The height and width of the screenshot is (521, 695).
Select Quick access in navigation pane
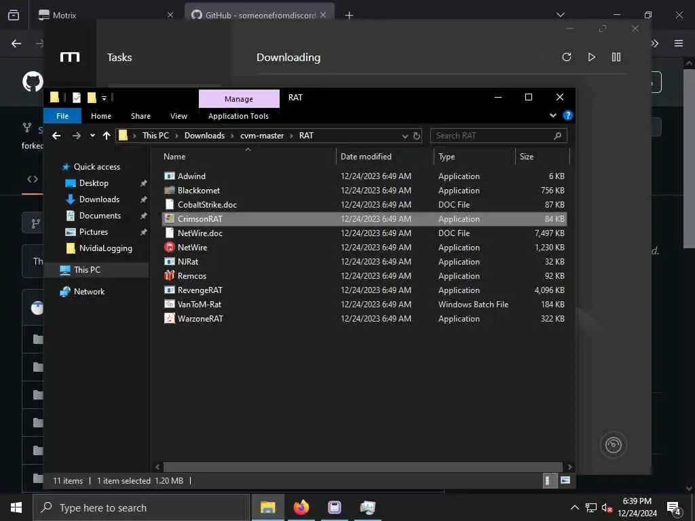click(x=96, y=167)
